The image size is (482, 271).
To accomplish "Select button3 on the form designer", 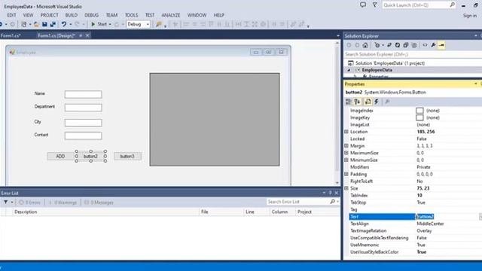I will click(127, 157).
